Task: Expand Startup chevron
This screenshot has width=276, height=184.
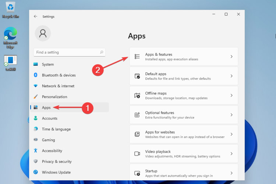Action: 231,173
